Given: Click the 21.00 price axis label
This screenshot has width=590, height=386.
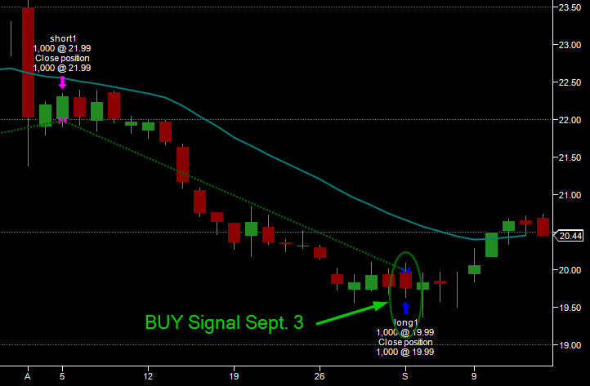Looking at the screenshot, I should tap(570, 195).
